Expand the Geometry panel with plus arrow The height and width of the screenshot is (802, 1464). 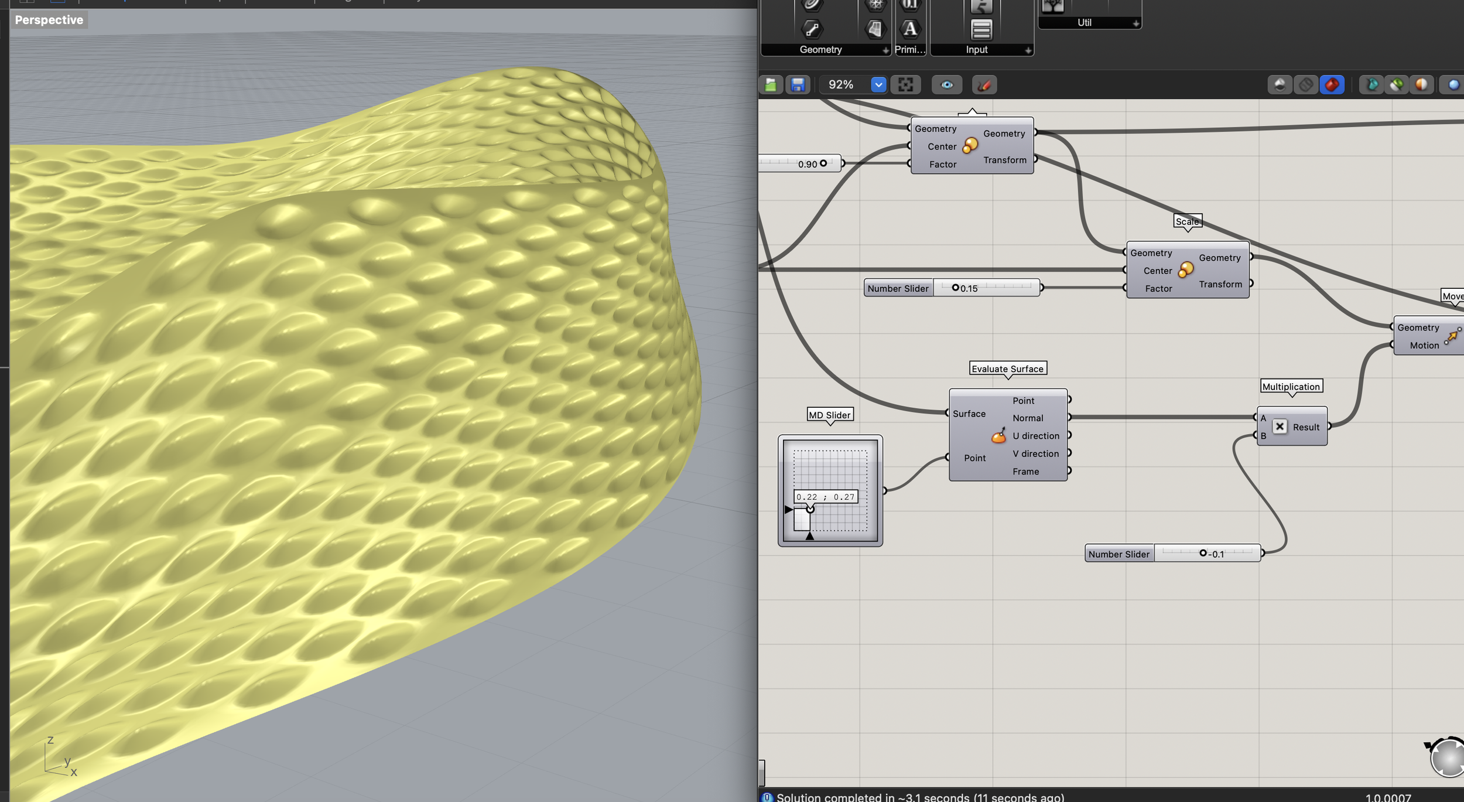tap(885, 51)
